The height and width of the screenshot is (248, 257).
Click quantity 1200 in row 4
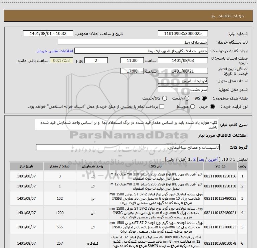[60, 213]
